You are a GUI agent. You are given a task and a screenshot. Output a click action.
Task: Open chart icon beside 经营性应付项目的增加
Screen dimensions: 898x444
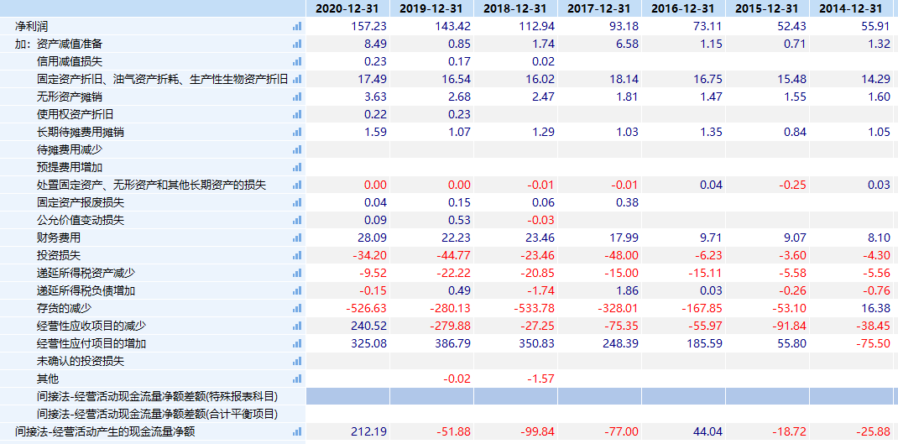297,343
